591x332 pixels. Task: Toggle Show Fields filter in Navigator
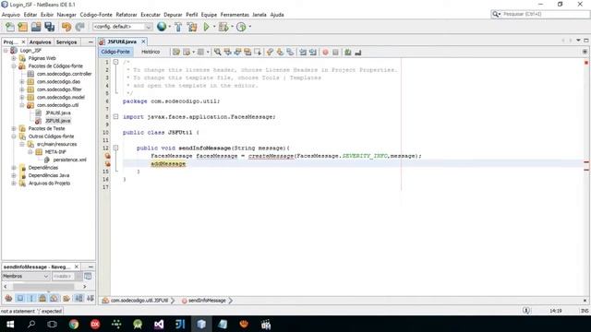[20, 299]
